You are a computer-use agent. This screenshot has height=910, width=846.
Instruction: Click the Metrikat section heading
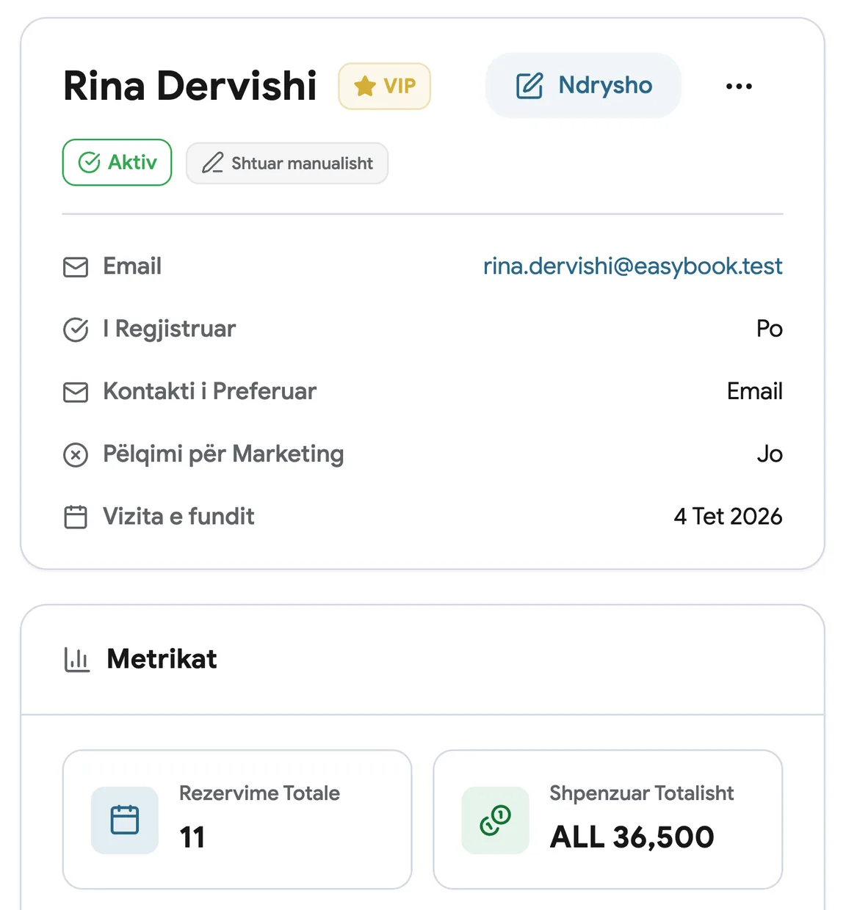(162, 659)
